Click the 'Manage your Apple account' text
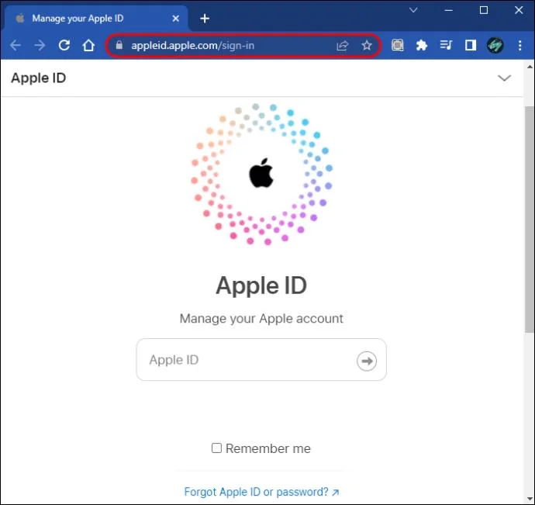The width and height of the screenshot is (535, 505). pos(261,318)
